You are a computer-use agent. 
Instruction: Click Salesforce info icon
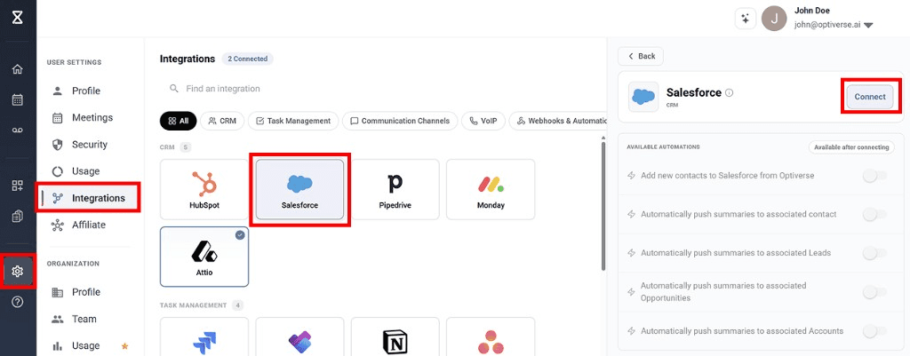(x=730, y=92)
